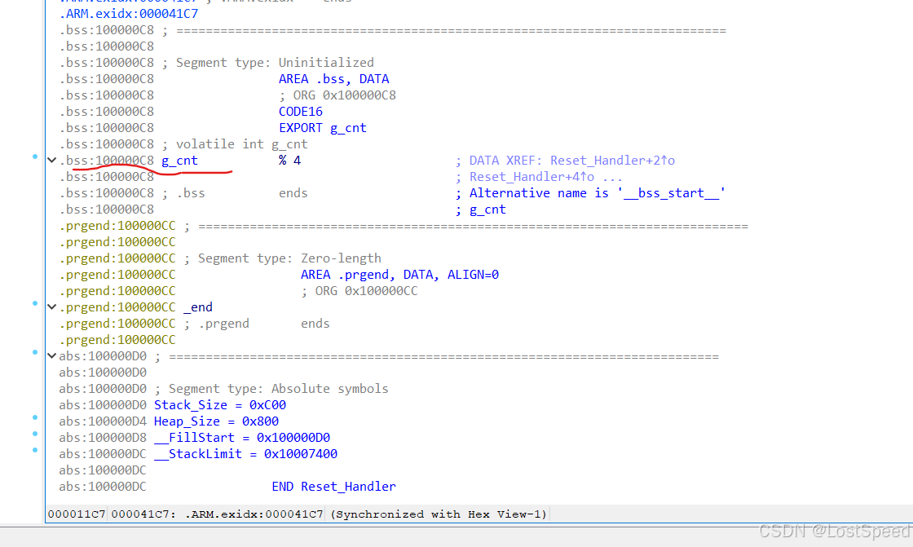Image resolution: width=913 pixels, height=547 pixels.
Task: Click the gutter dot beside the g_cnt line
Action: [35, 157]
